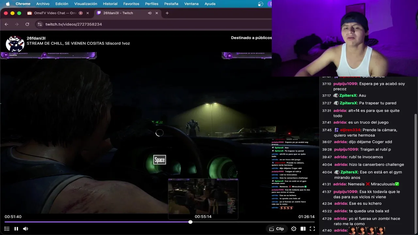Screen dimensions: 418x235
Task: Open the video chapters list icon
Action: (7, 229)
